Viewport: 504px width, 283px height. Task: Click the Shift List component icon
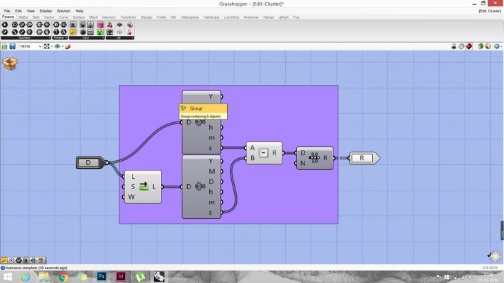tap(144, 186)
